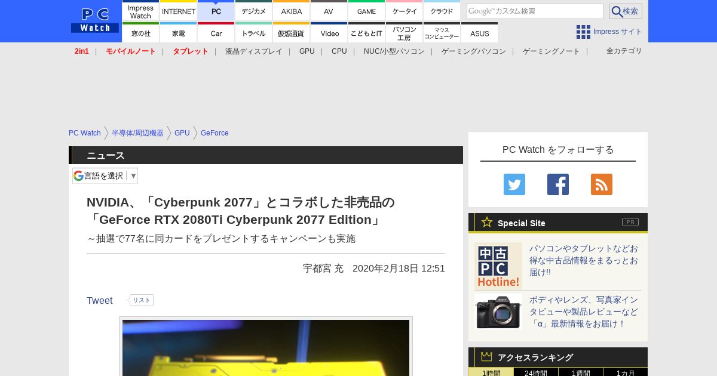
Task: Go to the 2in1 category
Action: pos(82,51)
